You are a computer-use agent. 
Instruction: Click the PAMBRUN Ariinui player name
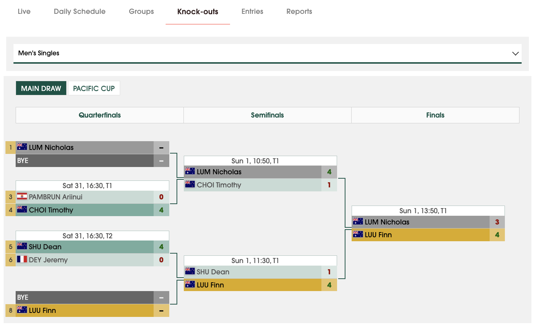point(56,197)
